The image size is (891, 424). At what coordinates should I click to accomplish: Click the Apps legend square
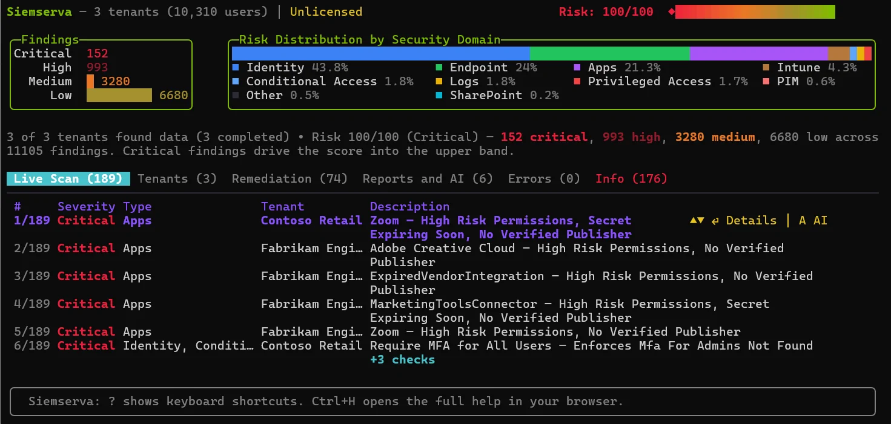(x=577, y=67)
